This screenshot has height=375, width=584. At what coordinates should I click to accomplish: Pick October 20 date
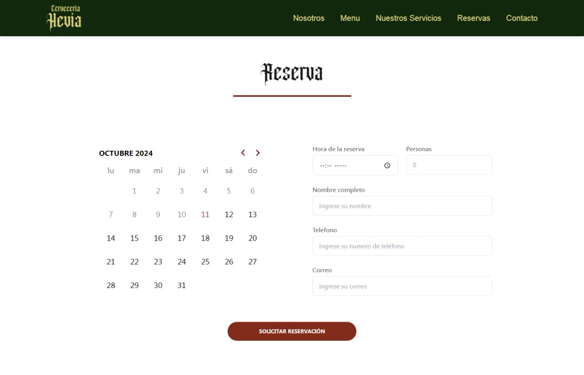[253, 238]
